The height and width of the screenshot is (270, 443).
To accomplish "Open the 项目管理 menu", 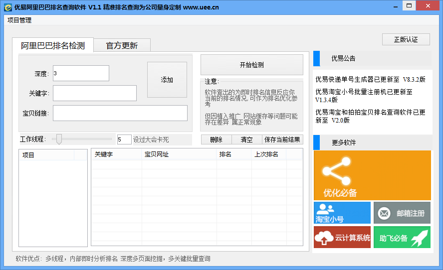I will click(19, 20).
